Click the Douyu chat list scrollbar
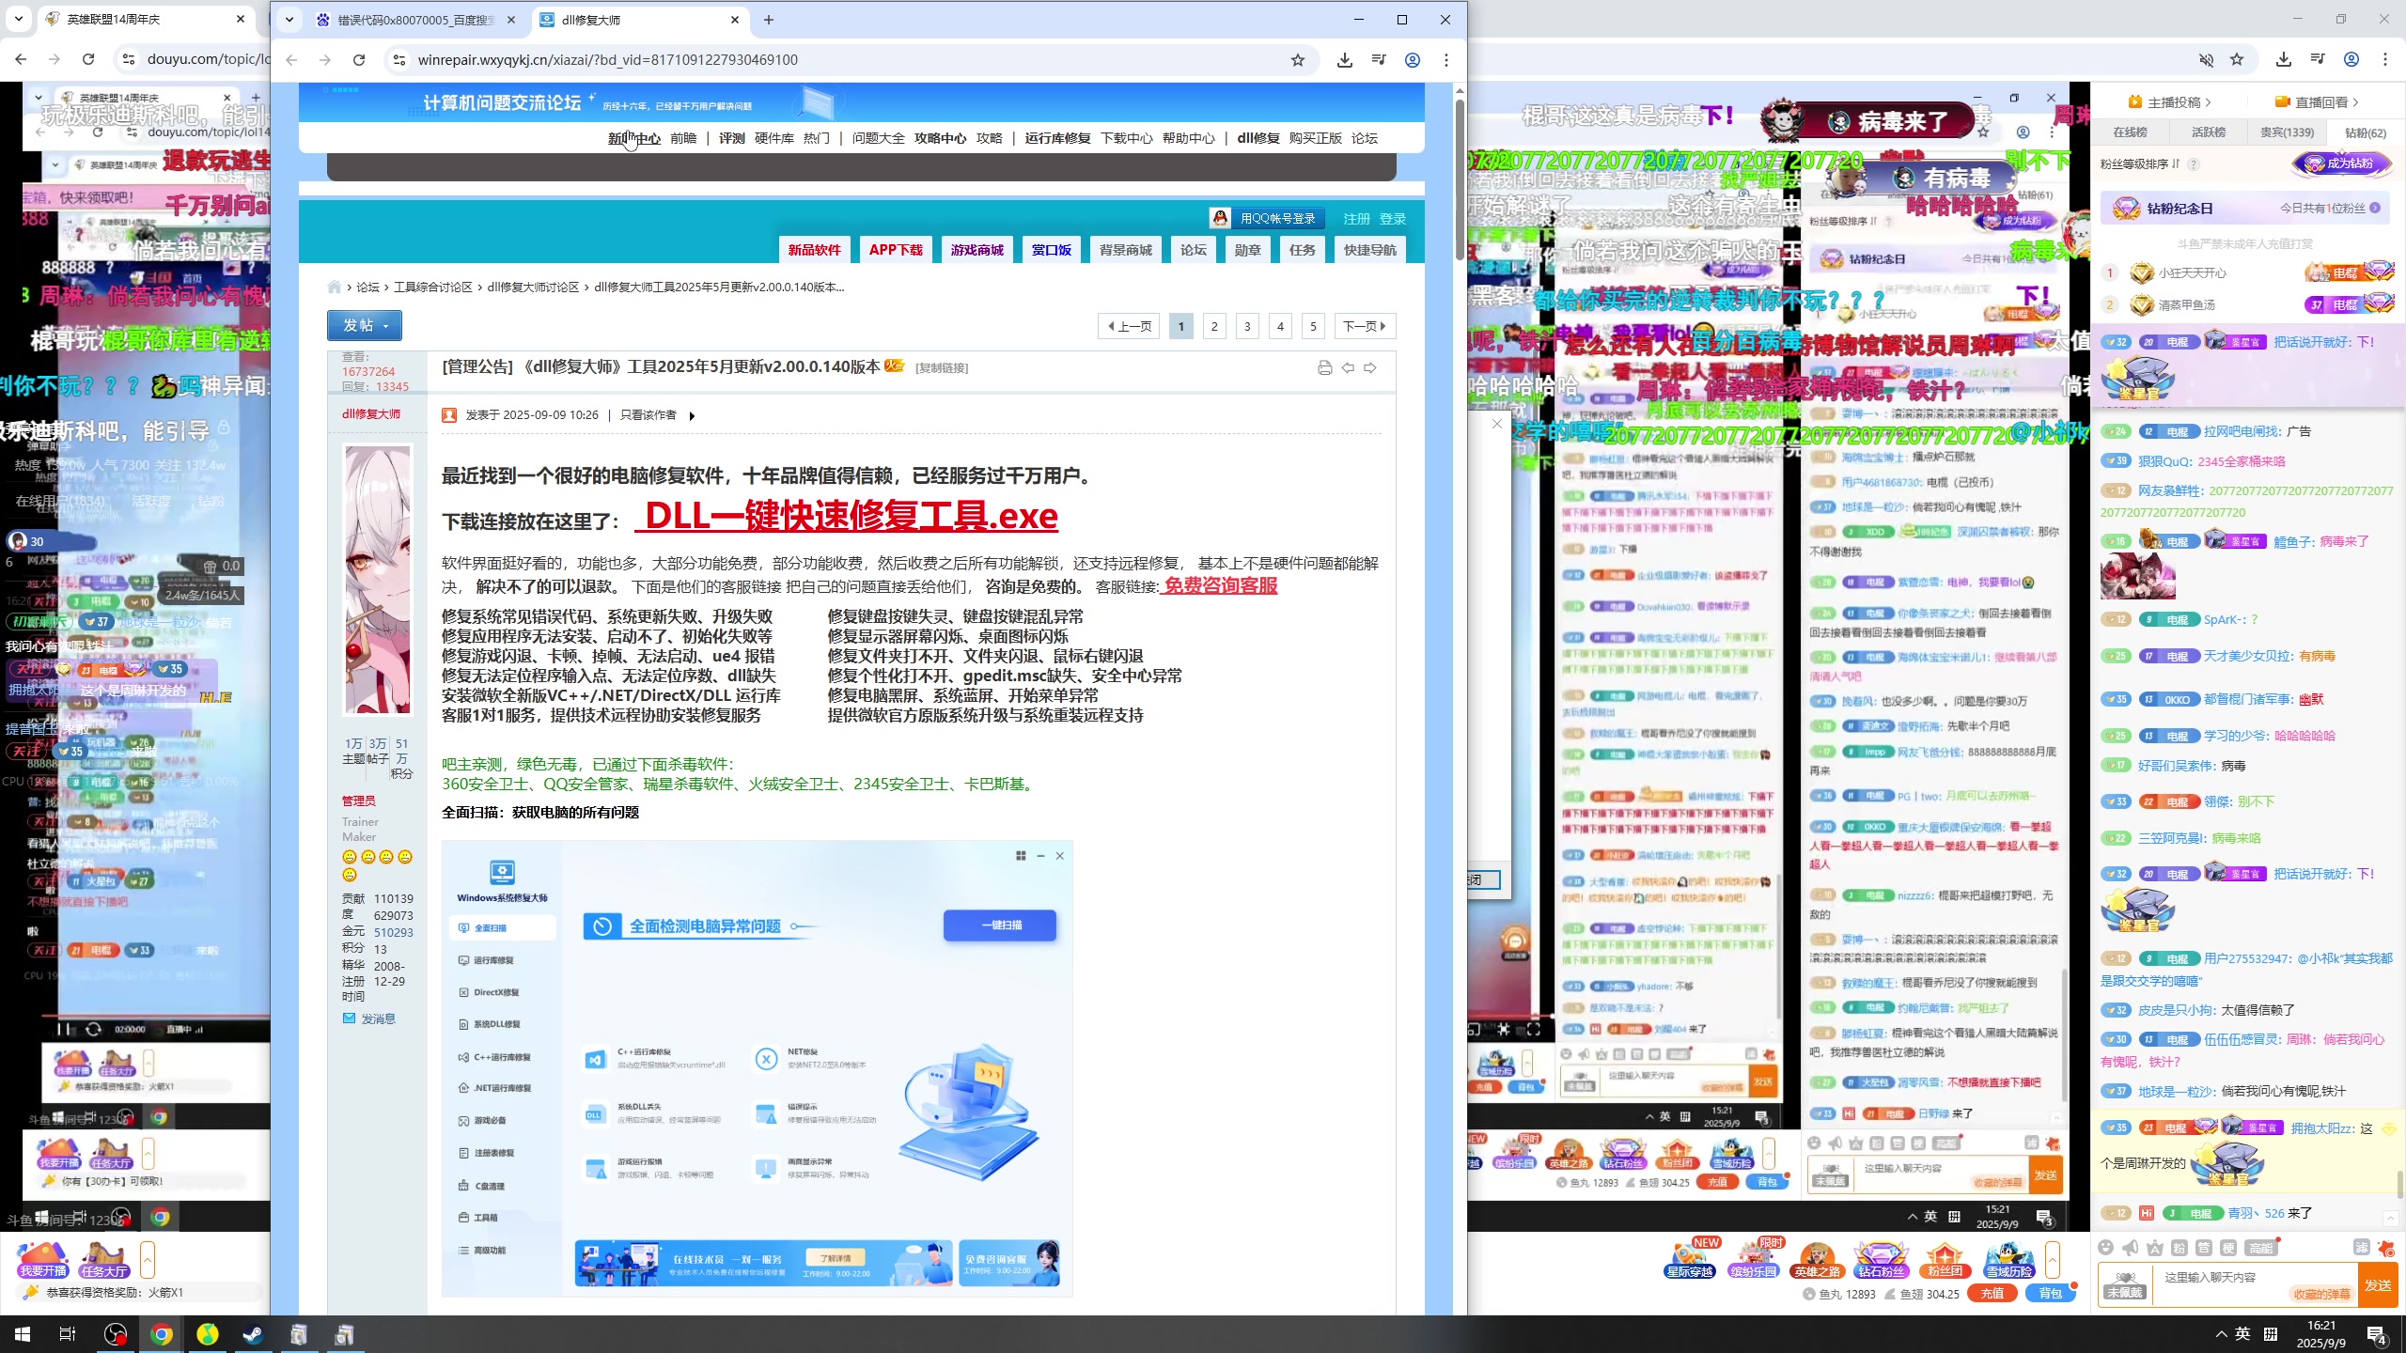Viewport: 2406px width, 1353px height. (x=2398, y=1186)
